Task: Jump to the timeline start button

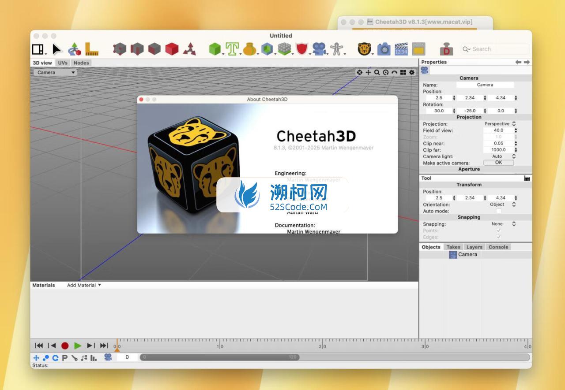Action: [39, 346]
